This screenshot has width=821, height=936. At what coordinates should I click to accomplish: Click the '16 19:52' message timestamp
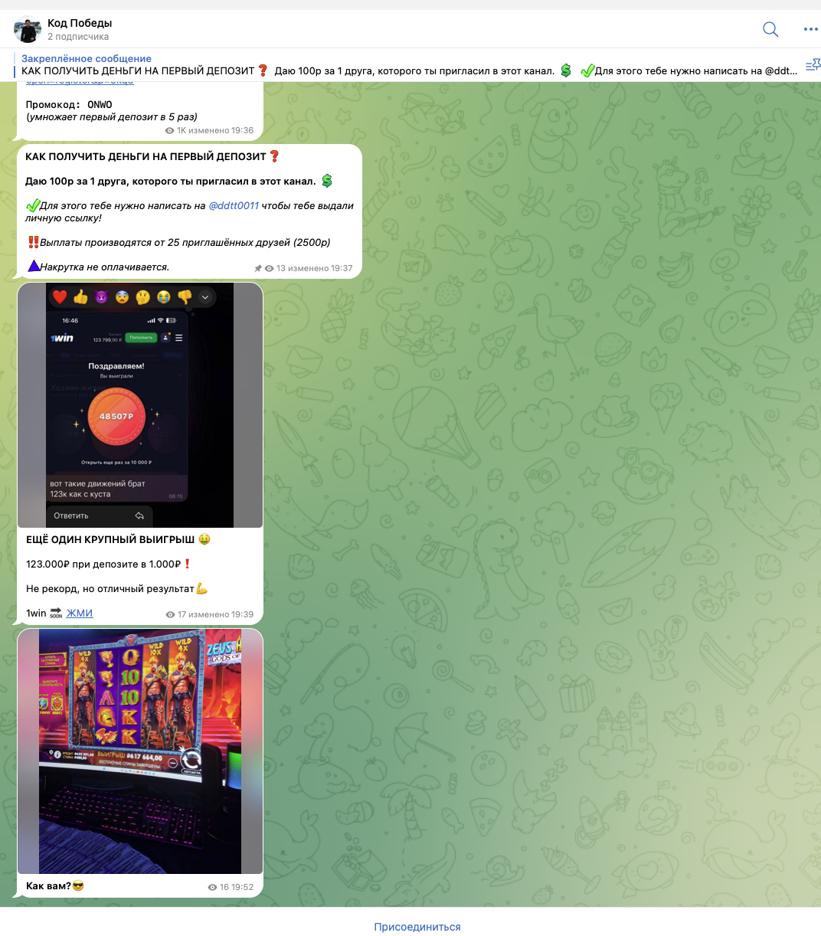(231, 887)
